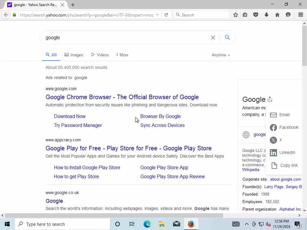Click the Alphabet Inc. parent organization link
Screen dimensions: 307x230
[x=291, y=209]
